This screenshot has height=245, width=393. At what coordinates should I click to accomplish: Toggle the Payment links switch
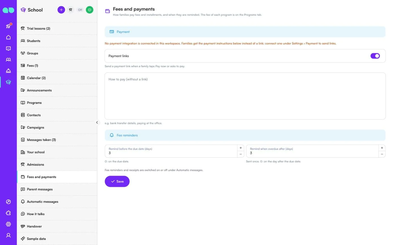click(375, 56)
